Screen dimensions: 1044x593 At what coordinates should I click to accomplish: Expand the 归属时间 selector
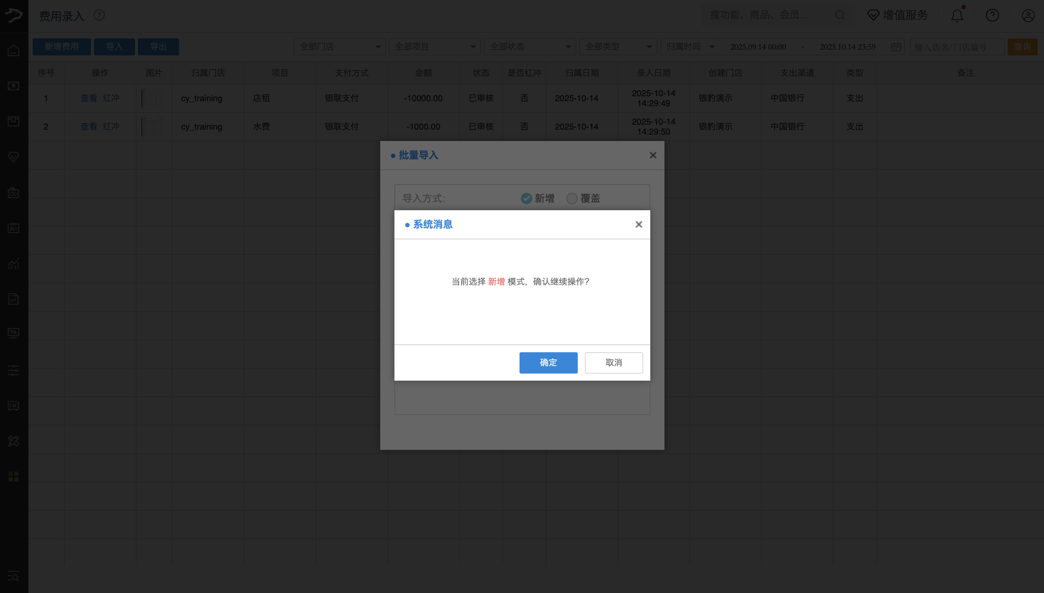pos(690,47)
